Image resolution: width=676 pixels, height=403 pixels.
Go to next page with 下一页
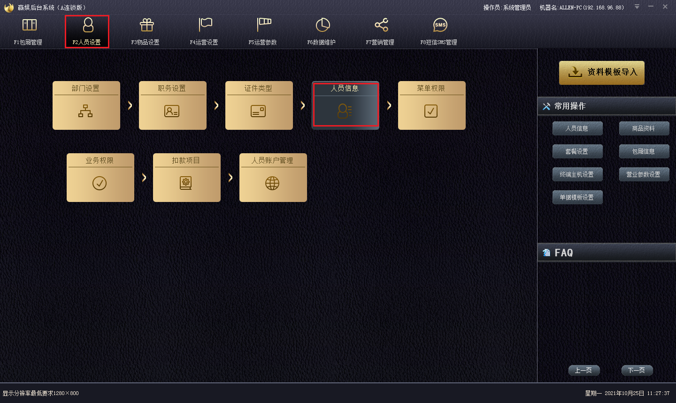click(637, 370)
